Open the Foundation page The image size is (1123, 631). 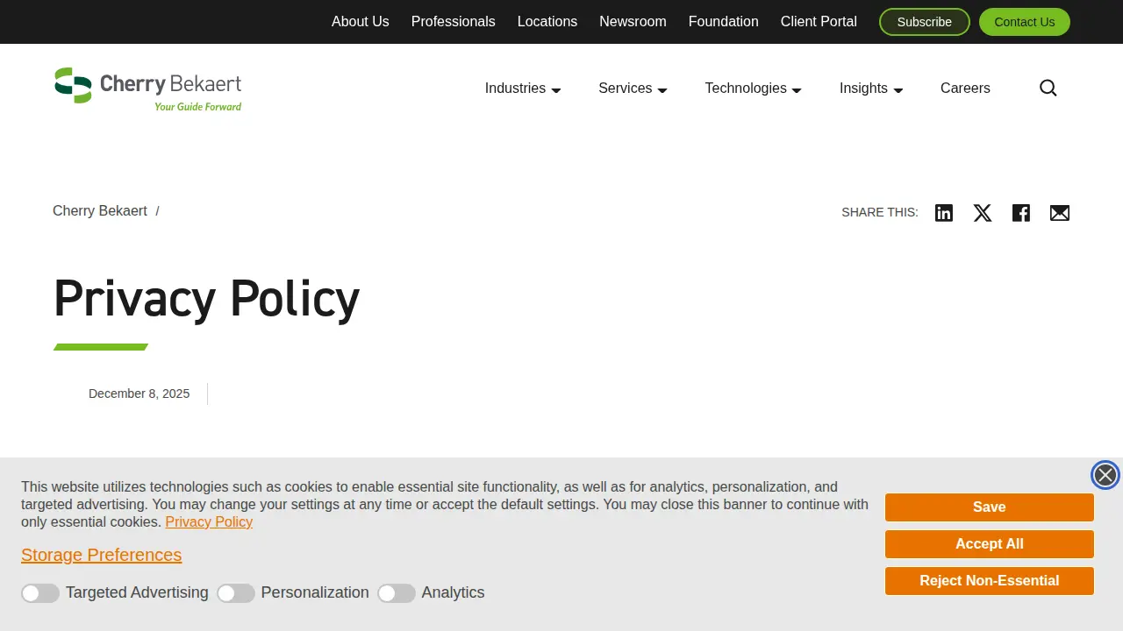click(x=724, y=22)
